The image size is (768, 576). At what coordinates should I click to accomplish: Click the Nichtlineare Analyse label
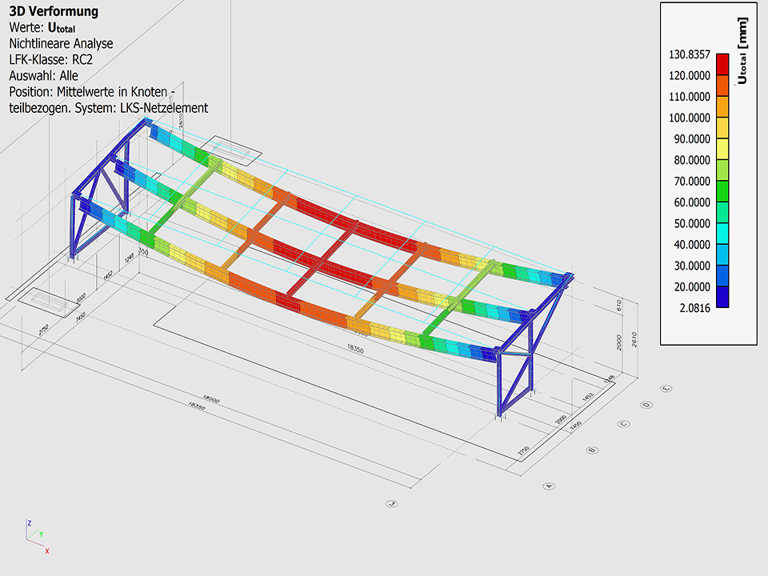61,43
